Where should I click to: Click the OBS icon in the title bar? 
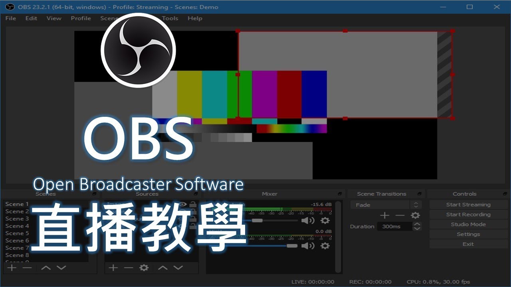pyautogui.click(x=10, y=7)
